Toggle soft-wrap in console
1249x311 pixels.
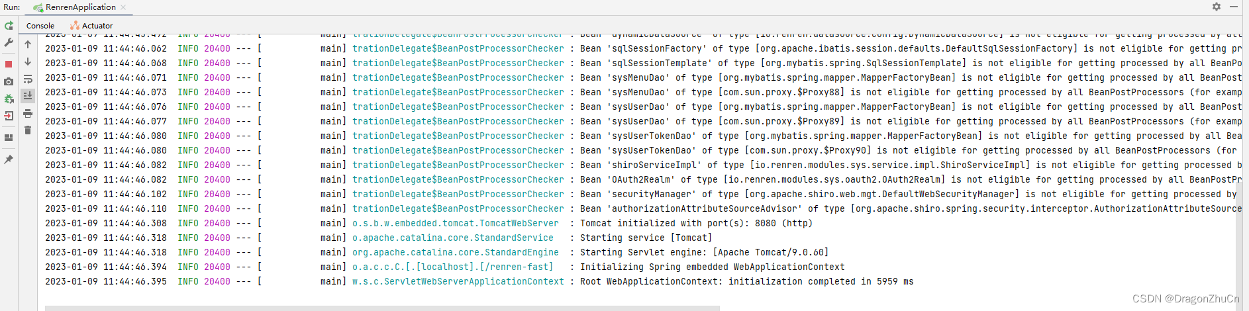[x=28, y=79]
